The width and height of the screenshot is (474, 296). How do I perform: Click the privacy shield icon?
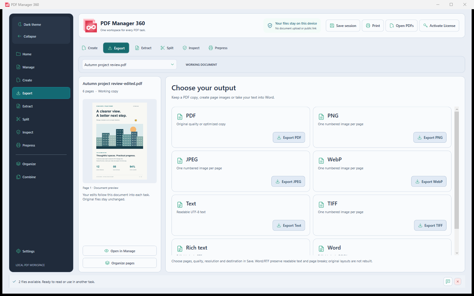270,26
